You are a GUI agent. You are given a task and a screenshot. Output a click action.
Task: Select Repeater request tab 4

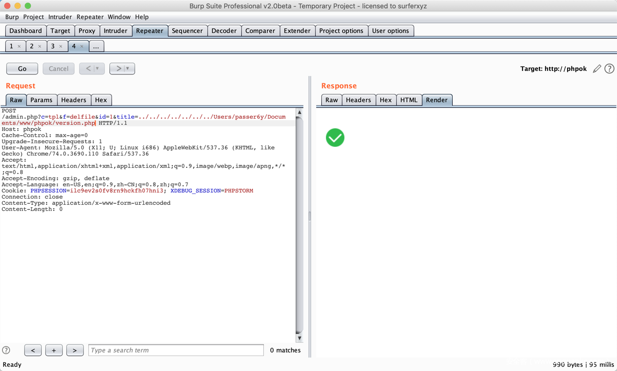pyautogui.click(x=74, y=46)
